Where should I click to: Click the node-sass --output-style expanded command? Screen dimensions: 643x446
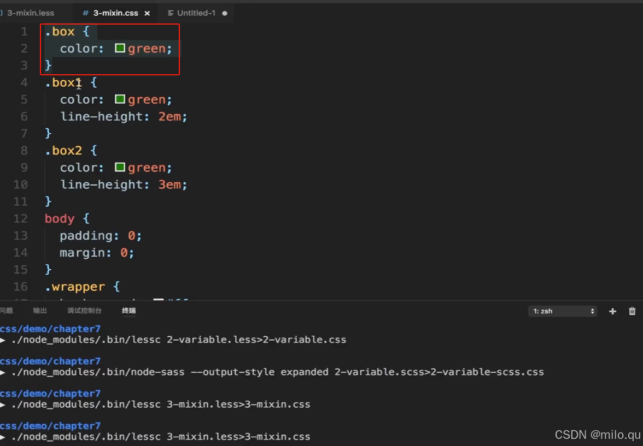(278, 372)
